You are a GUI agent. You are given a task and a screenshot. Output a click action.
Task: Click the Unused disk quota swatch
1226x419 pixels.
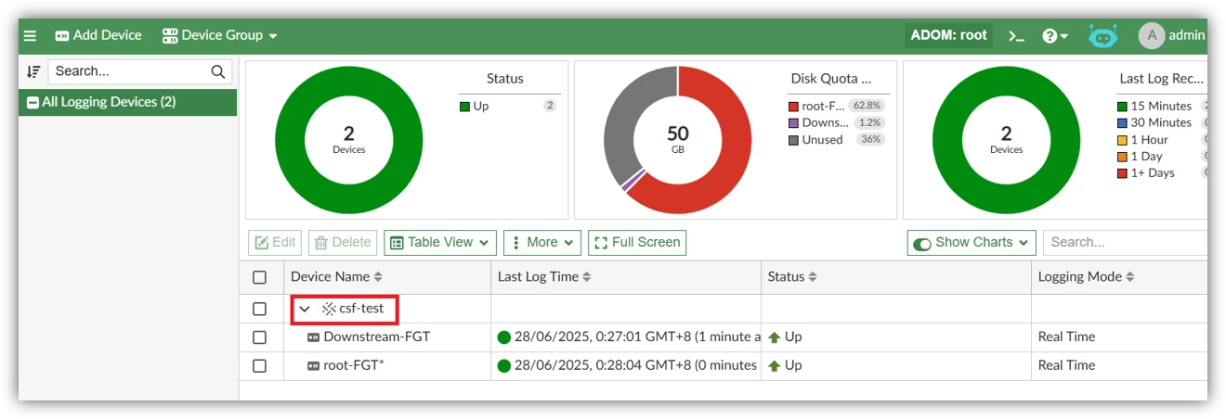click(x=793, y=140)
